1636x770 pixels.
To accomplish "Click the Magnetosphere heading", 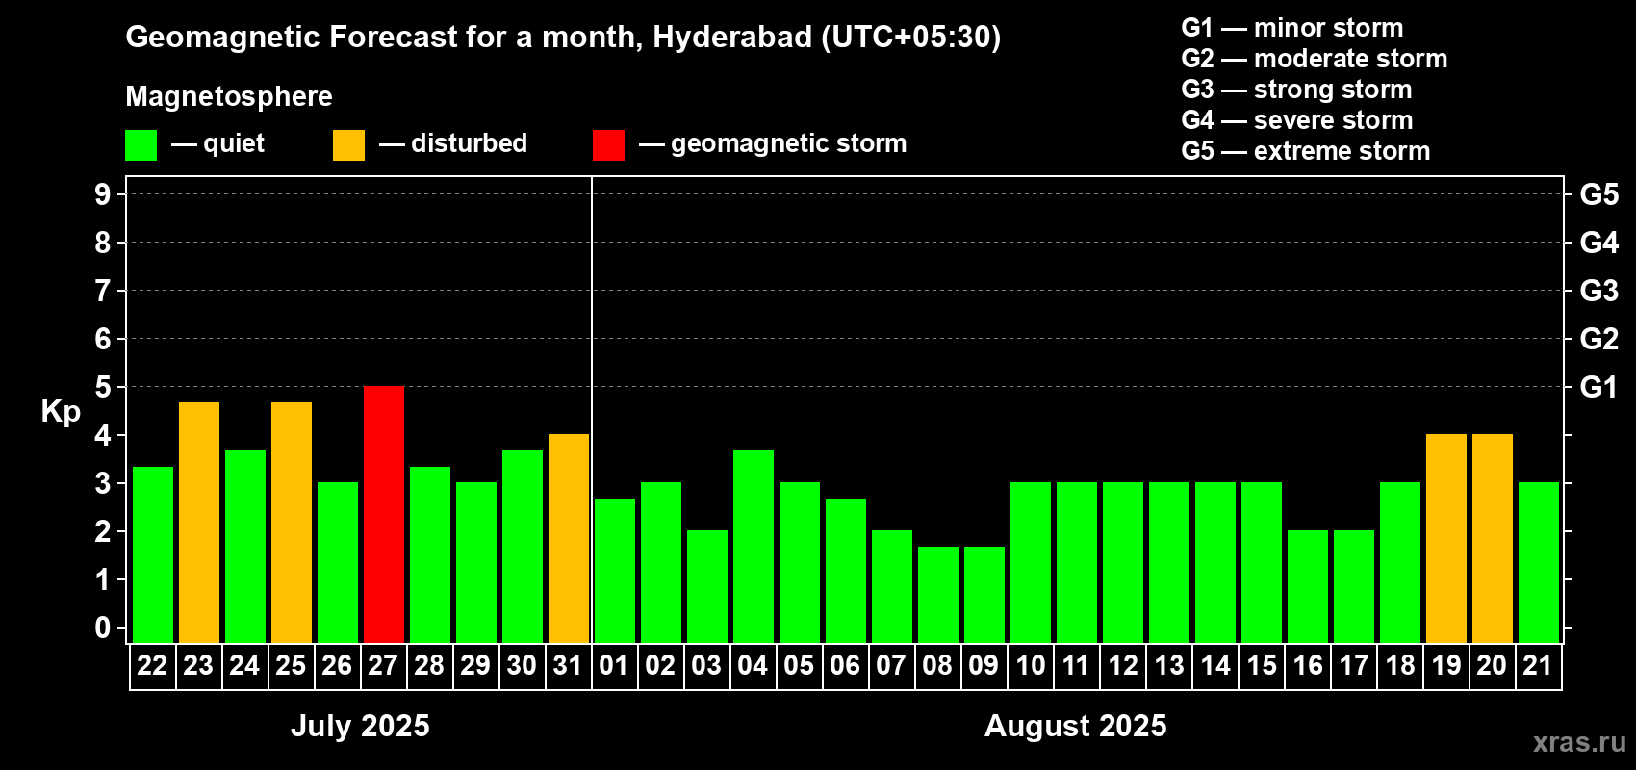I will pos(229,97).
